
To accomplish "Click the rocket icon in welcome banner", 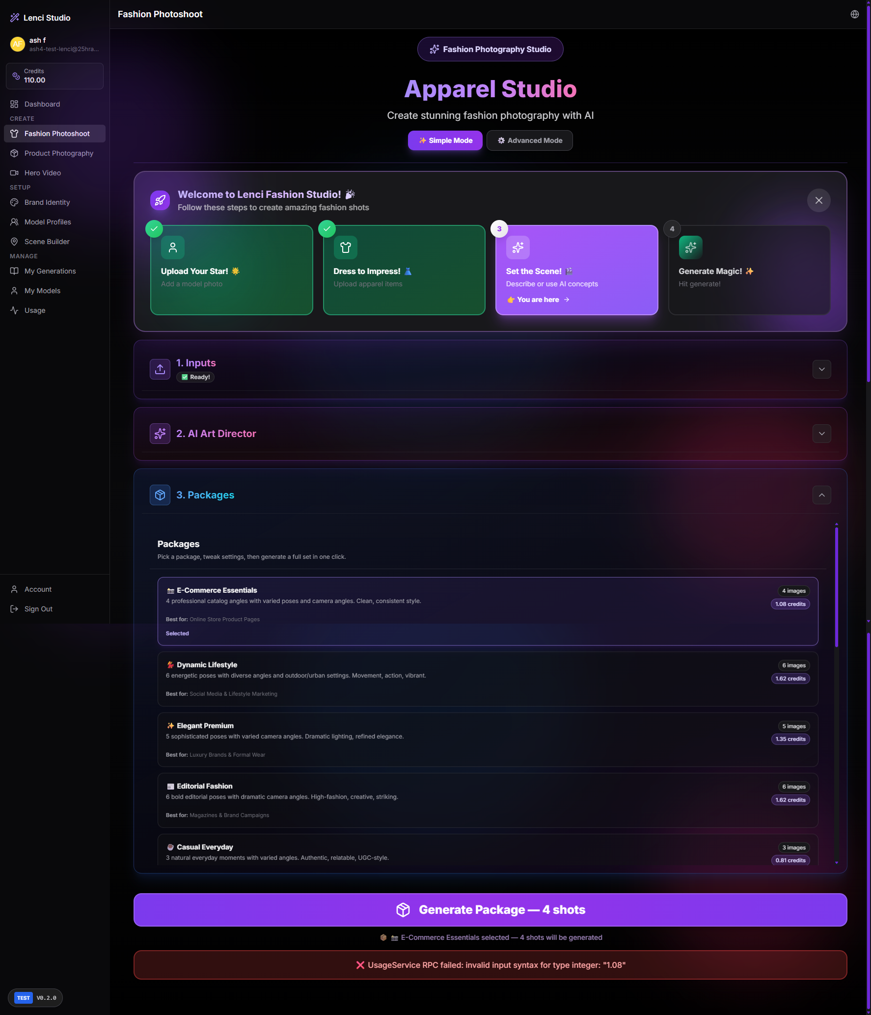I will tap(160, 200).
